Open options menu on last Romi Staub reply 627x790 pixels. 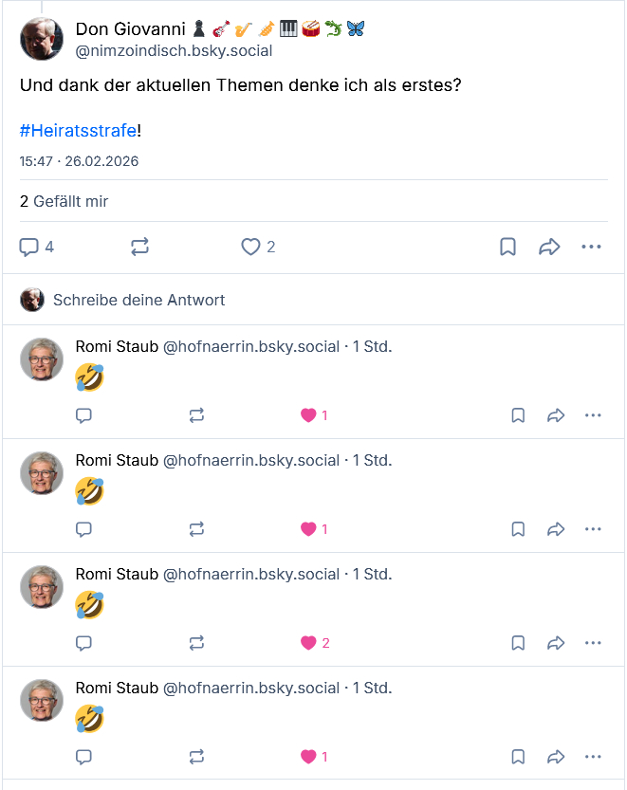(x=593, y=757)
